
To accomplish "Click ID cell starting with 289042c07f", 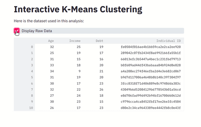I will tap(151, 53).
